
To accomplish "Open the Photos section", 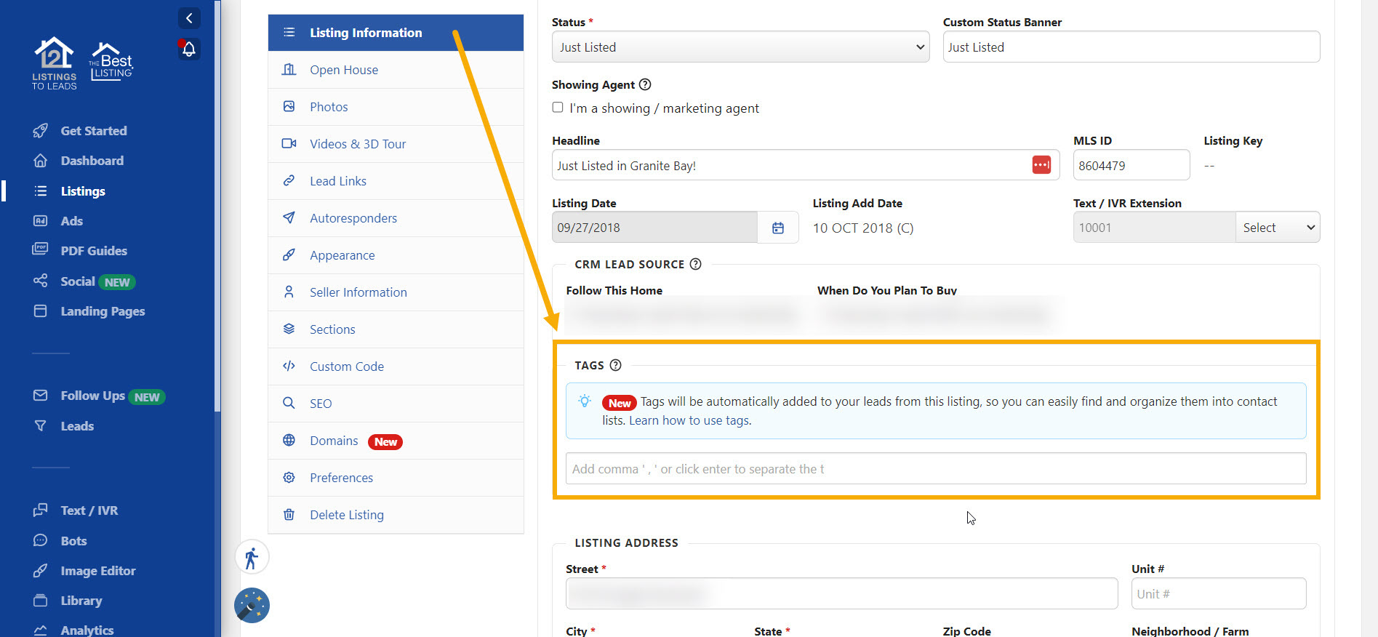I will pos(329,107).
